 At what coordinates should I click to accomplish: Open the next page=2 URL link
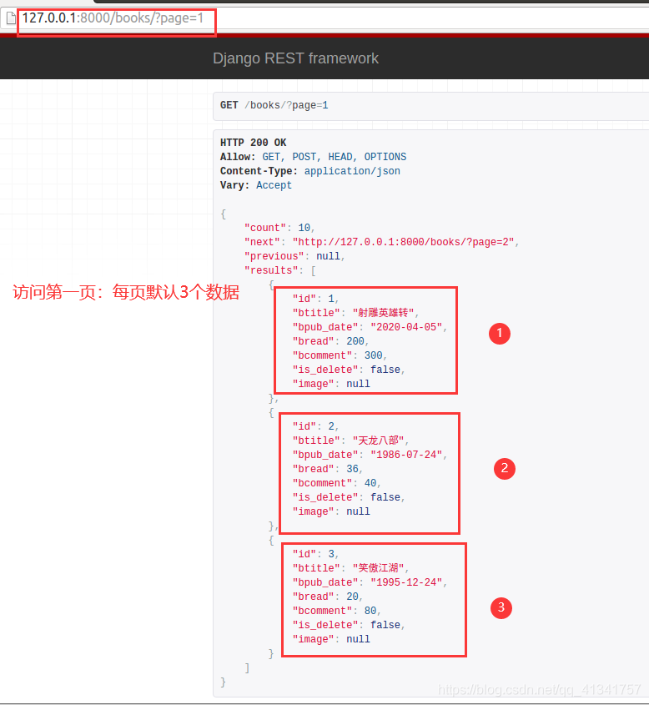point(403,242)
